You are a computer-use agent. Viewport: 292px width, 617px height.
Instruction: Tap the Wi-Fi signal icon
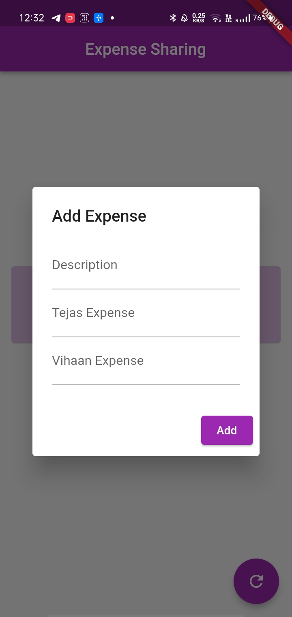click(x=215, y=18)
